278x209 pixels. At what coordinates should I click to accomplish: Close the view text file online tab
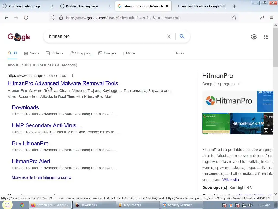pos(224,6)
